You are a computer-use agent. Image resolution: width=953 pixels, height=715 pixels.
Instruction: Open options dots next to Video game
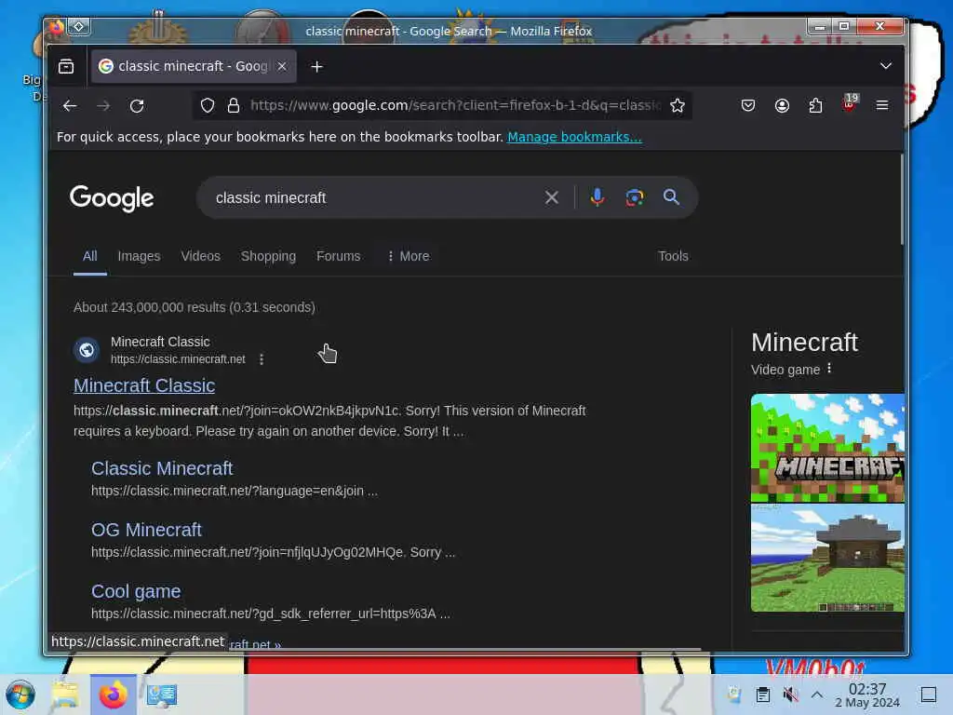pyautogui.click(x=829, y=369)
